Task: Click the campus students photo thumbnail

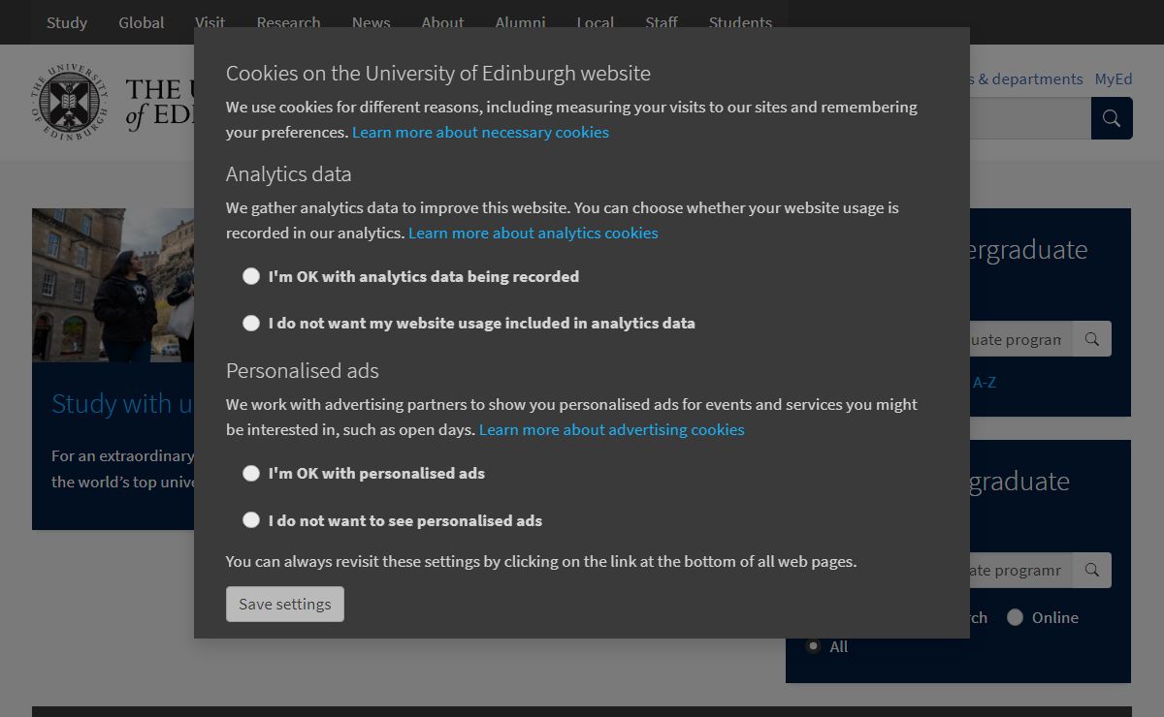Action: click(x=113, y=285)
